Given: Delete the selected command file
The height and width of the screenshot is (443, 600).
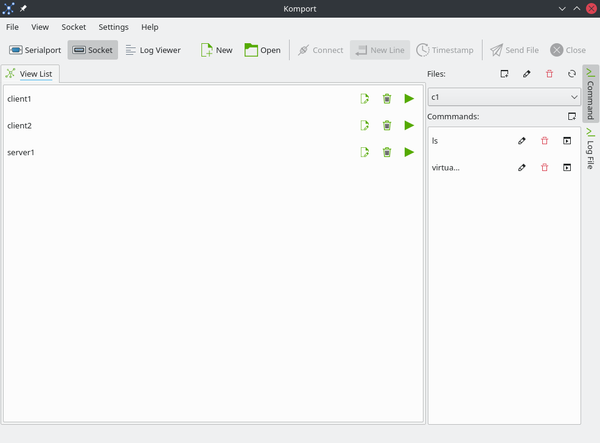Looking at the screenshot, I should [x=549, y=74].
